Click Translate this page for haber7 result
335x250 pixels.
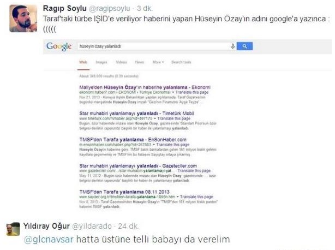point(192,92)
